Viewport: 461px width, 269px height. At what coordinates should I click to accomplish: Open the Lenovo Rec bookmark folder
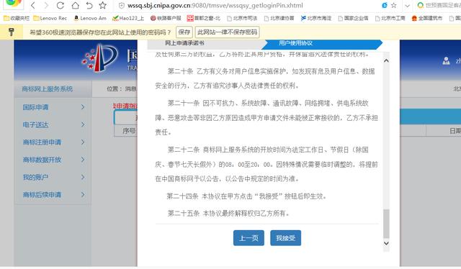tap(50, 18)
